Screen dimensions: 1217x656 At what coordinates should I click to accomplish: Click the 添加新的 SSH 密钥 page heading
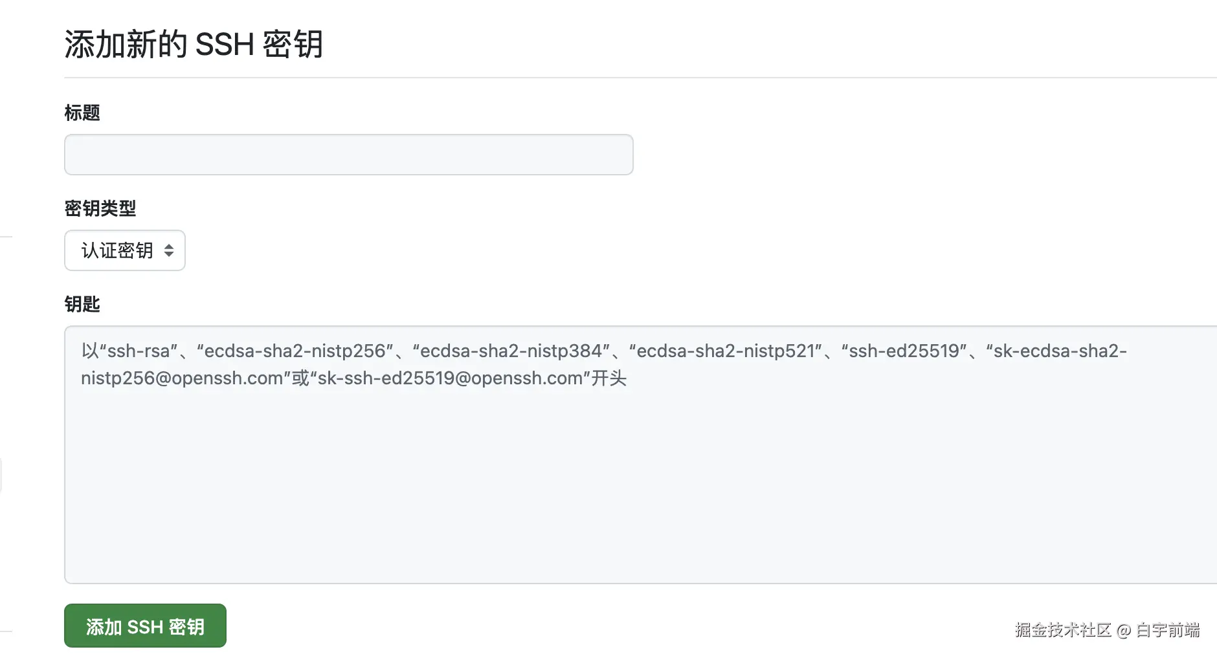tap(194, 45)
